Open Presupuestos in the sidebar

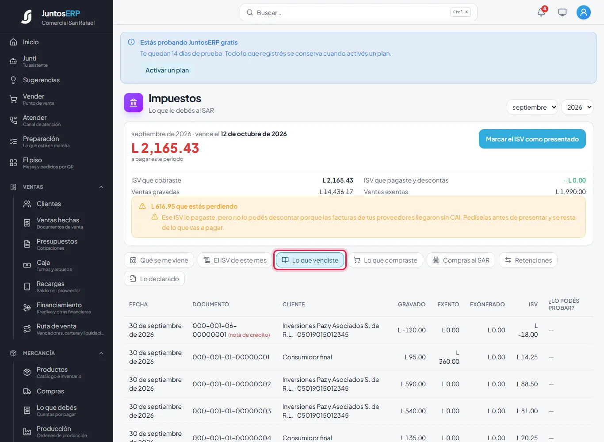click(x=63, y=244)
